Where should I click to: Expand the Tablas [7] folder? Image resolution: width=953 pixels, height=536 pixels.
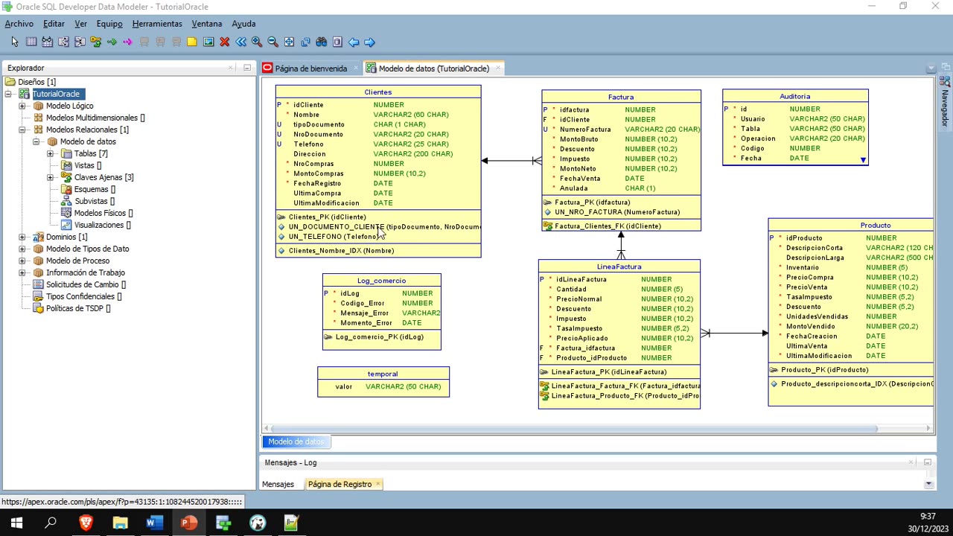[x=51, y=153]
